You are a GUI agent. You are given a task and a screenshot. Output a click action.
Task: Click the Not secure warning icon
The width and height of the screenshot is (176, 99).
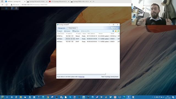[12, 5]
